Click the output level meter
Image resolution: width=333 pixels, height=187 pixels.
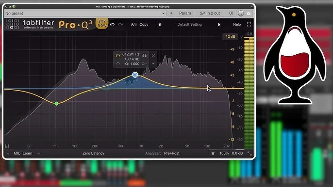[249, 93]
